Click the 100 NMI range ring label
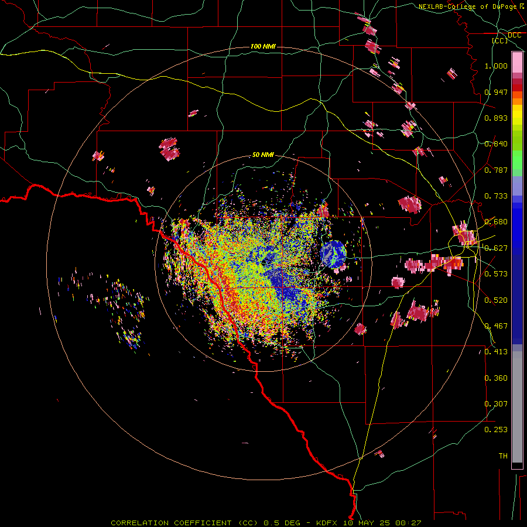Viewport: 527px width, 527px height. coord(263,46)
